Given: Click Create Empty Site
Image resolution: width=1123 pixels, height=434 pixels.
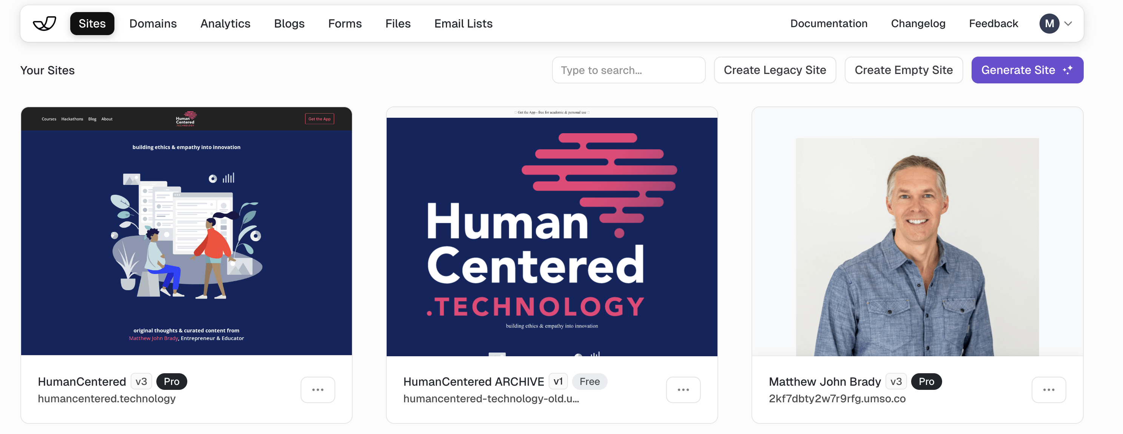Looking at the screenshot, I should (x=903, y=70).
